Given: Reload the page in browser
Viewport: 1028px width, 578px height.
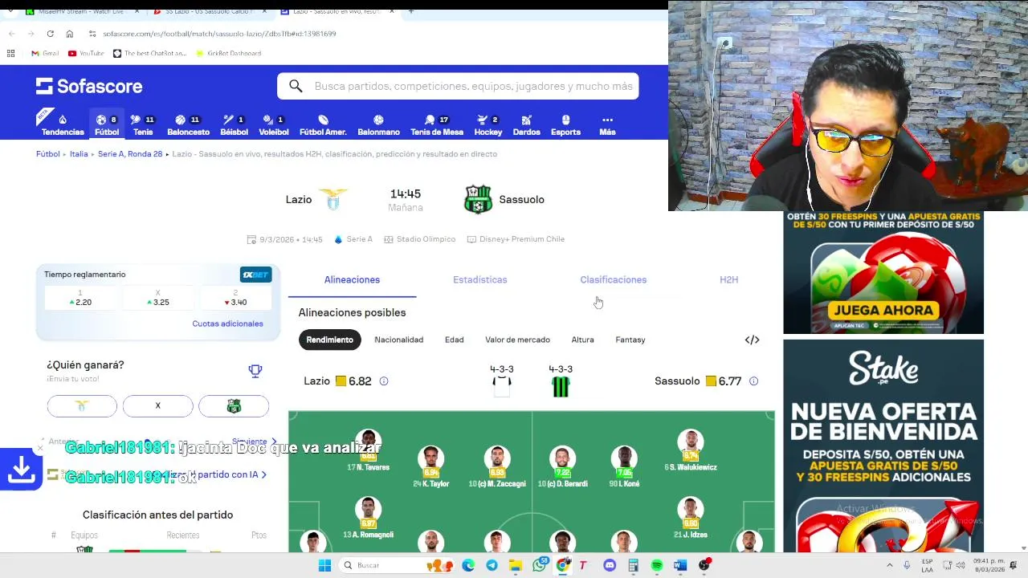Looking at the screenshot, I should pyautogui.click(x=50, y=34).
